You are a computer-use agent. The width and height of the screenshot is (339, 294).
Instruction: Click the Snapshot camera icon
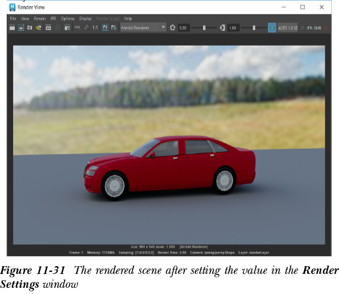point(30,27)
